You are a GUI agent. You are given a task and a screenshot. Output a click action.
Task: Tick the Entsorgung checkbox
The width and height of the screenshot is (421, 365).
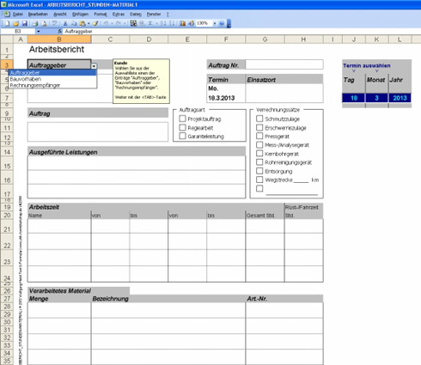pyautogui.click(x=259, y=171)
